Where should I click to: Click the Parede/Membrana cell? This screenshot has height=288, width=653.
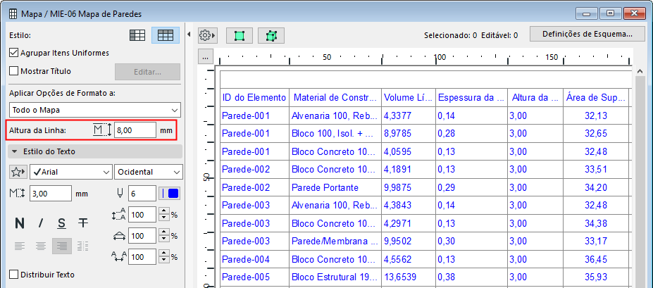click(335, 242)
